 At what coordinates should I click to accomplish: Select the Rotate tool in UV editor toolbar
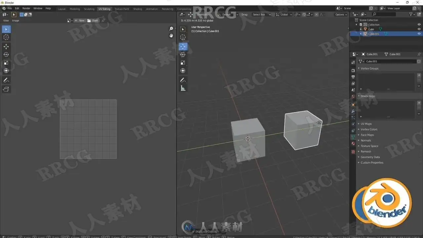[6, 55]
